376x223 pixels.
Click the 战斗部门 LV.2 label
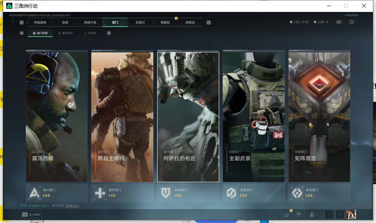tap(47, 195)
